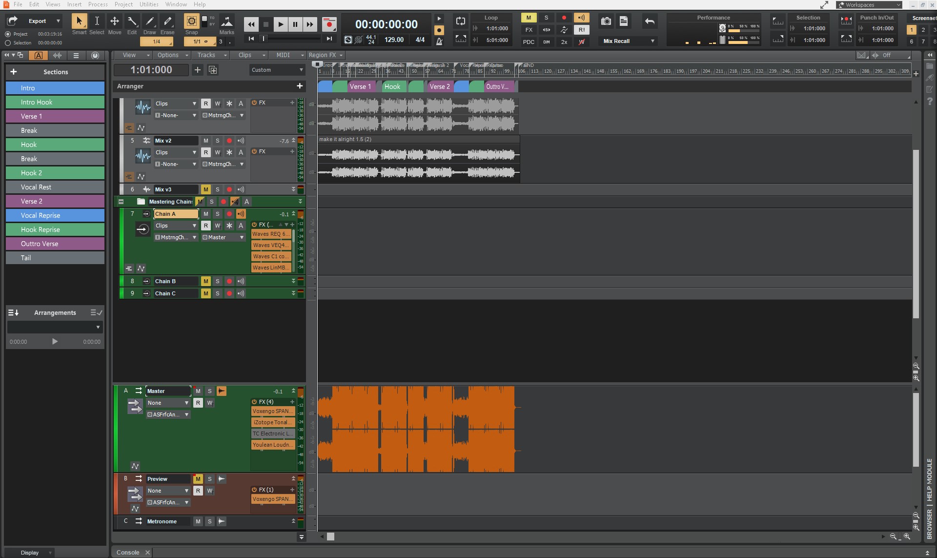The height and width of the screenshot is (558, 937).
Task: Open the File menu
Action: tap(18, 4)
